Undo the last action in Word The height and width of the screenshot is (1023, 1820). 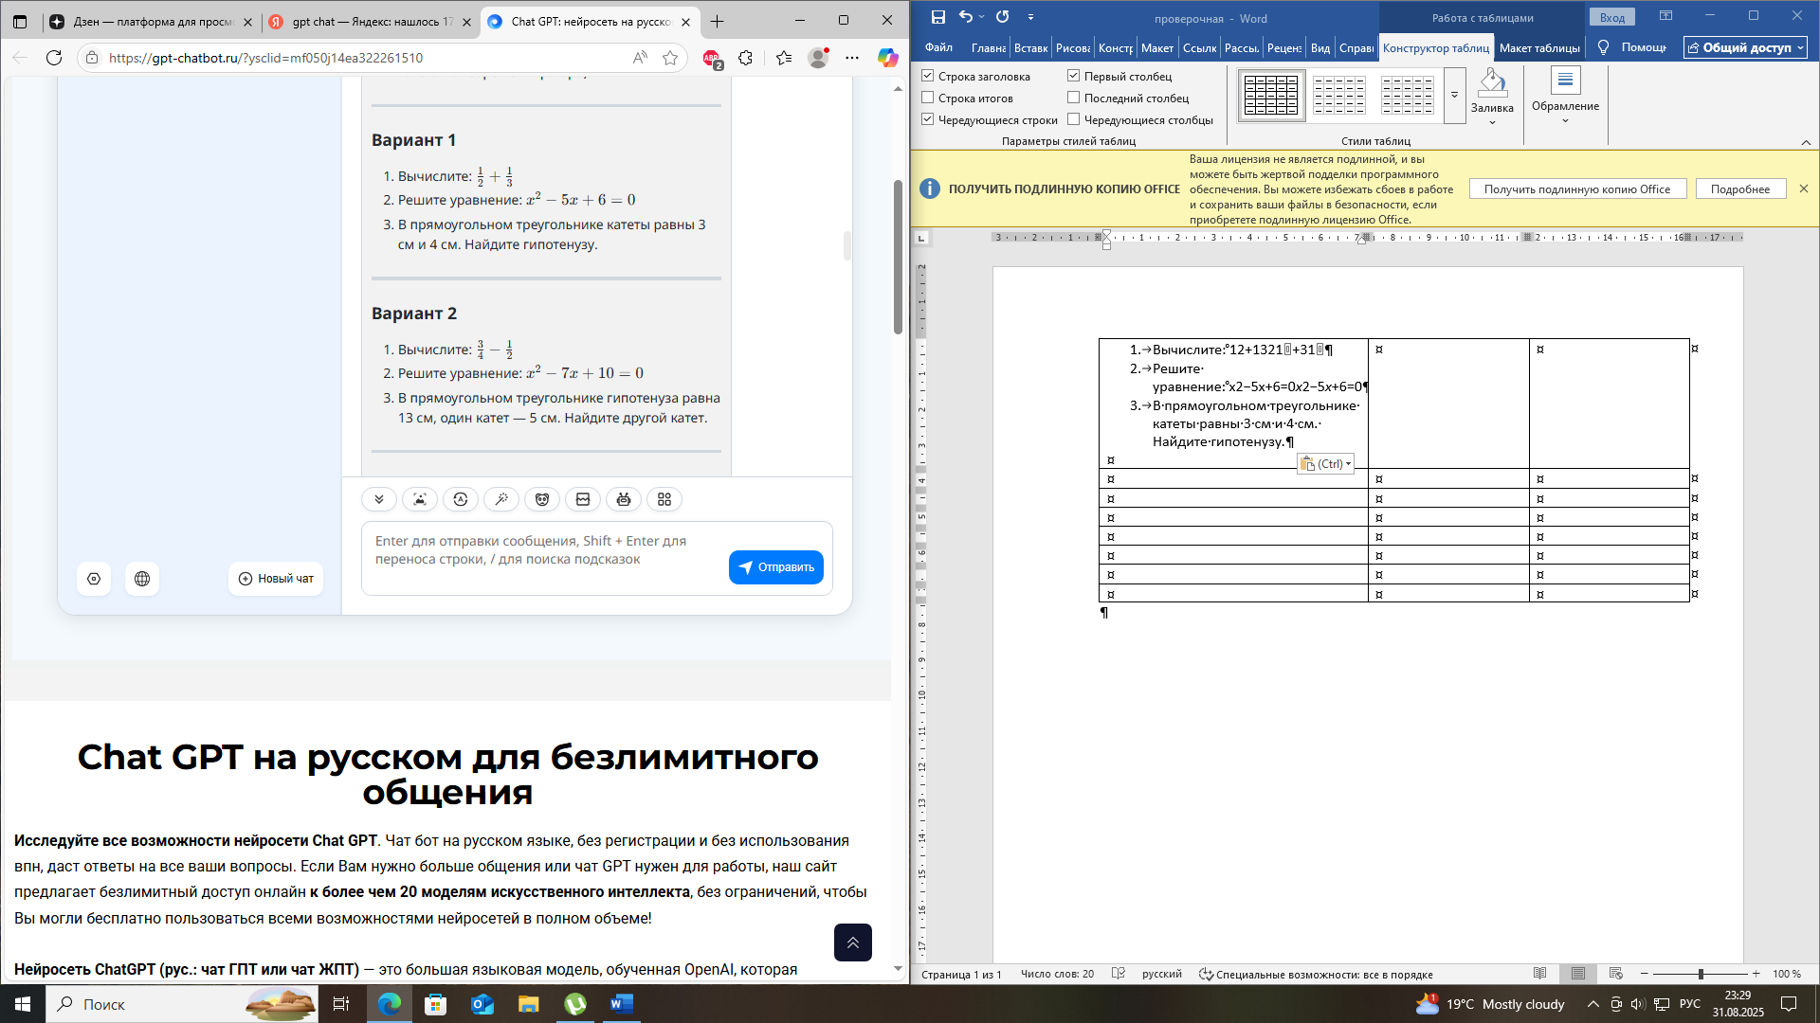tap(965, 17)
